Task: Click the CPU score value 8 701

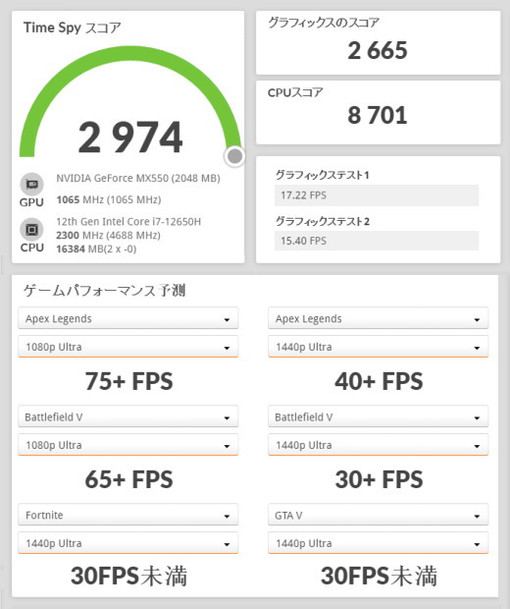Action: coord(378,115)
